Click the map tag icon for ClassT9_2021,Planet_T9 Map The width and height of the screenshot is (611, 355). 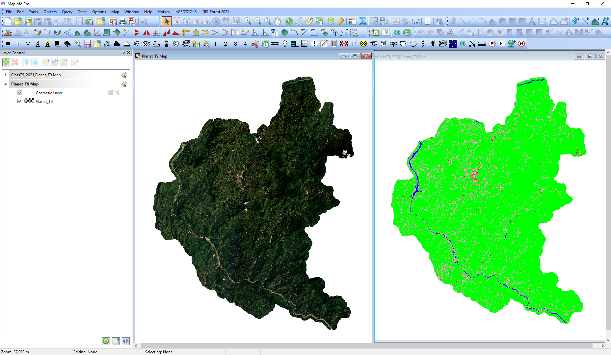[x=124, y=75]
